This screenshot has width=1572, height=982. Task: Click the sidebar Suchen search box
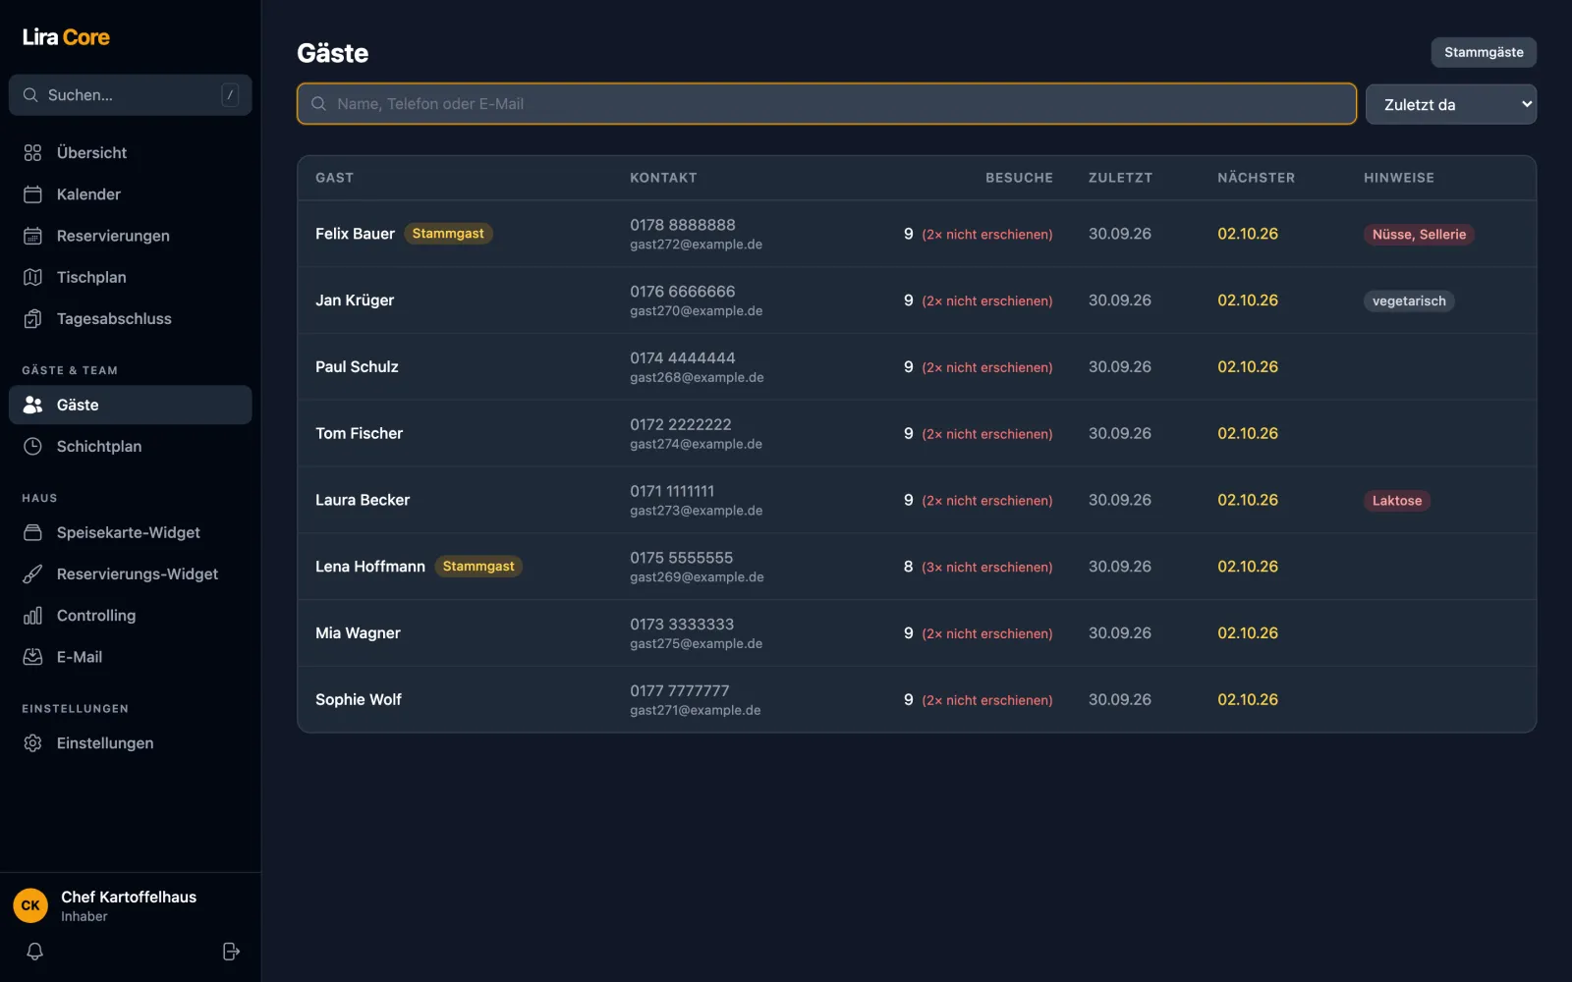pos(131,95)
